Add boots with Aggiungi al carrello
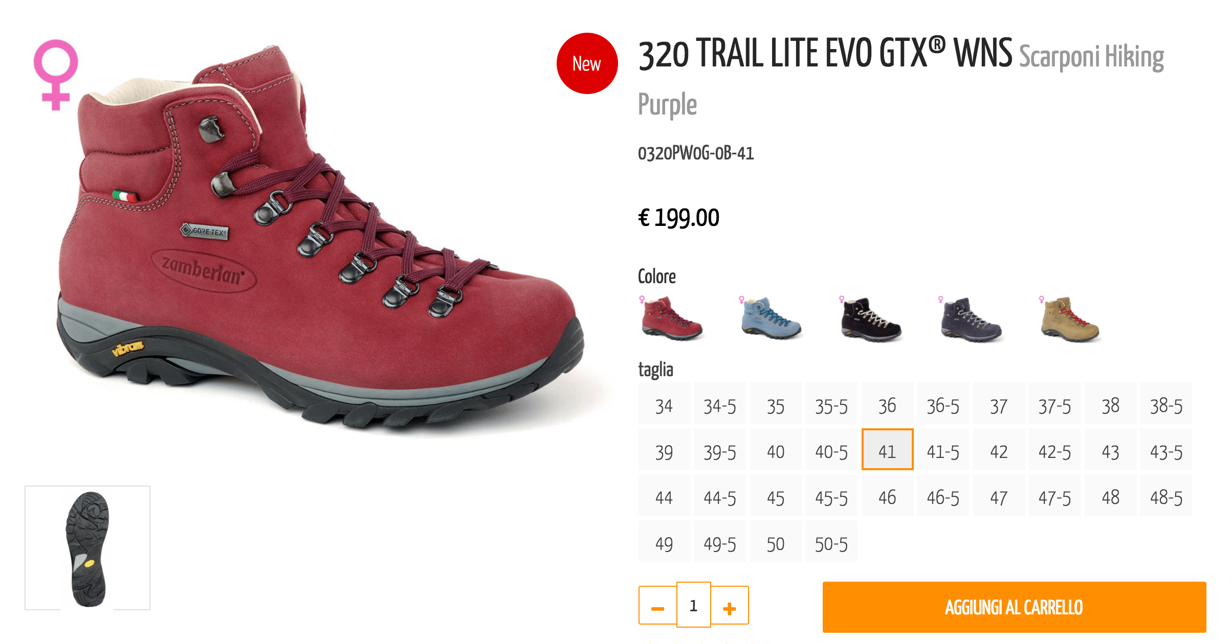Screen dimensions: 1232x644 point(1014,607)
